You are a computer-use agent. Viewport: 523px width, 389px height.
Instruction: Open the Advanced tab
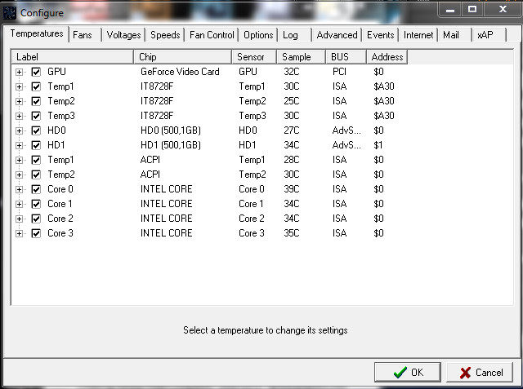pyautogui.click(x=337, y=35)
